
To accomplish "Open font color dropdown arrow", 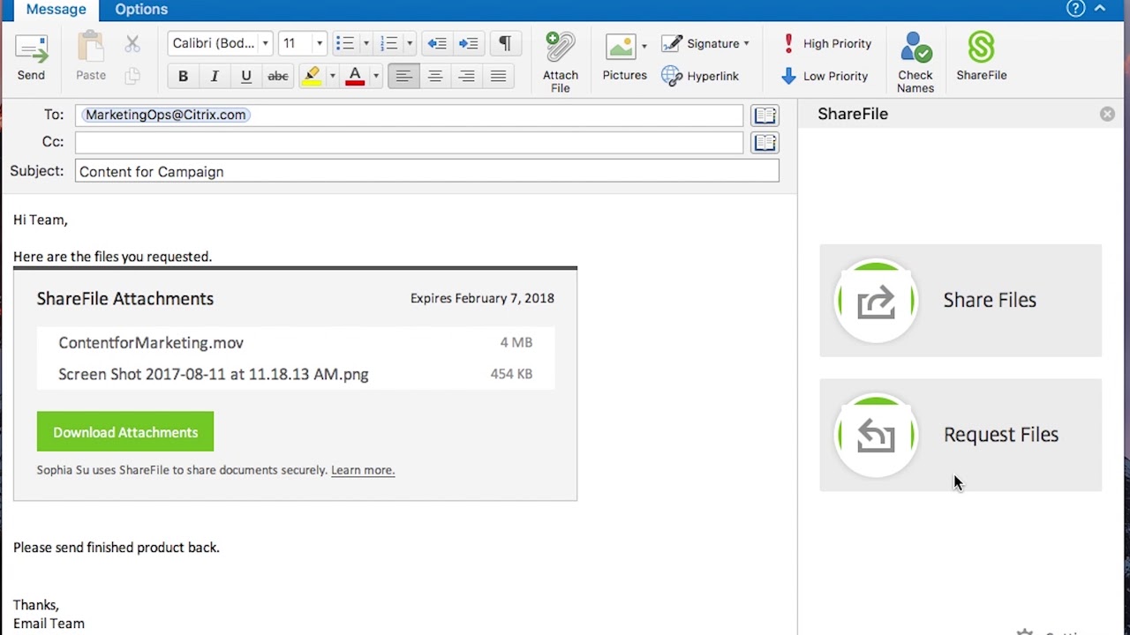I will click(375, 76).
